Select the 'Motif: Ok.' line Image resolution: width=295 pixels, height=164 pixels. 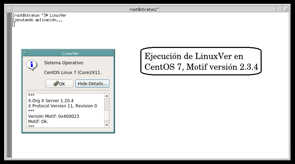click(38, 122)
